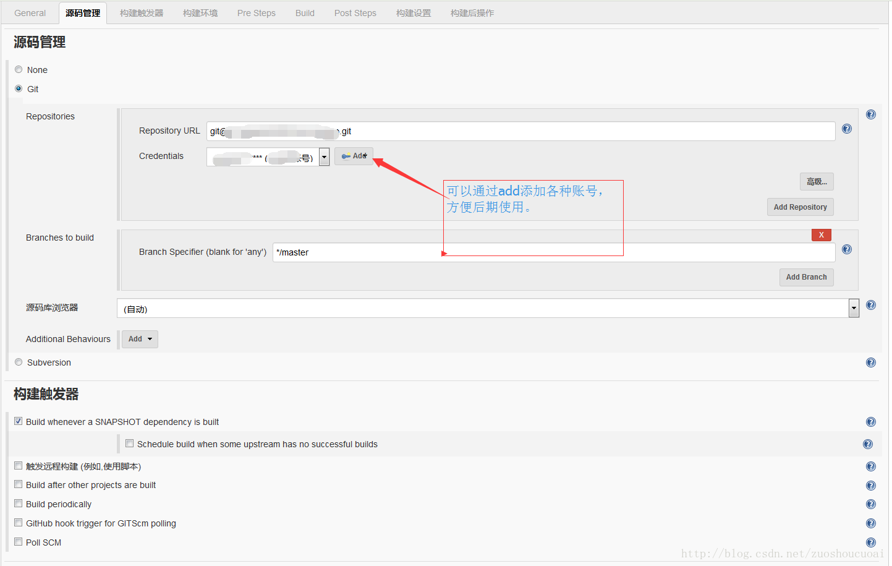892x566 pixels.
Task: Open help icon for Poll SCM
Action: 870,542
